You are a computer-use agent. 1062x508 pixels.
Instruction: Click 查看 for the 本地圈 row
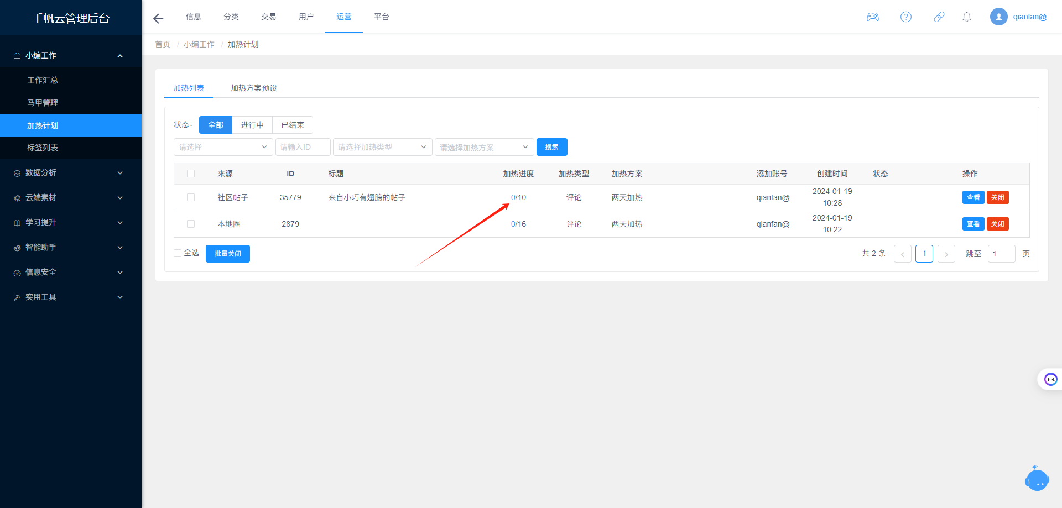[973, 224]
